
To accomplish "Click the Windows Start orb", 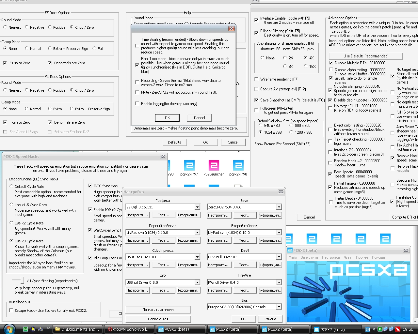I will (9, 329).
